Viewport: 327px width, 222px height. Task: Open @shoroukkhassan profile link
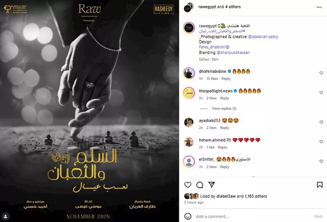[x=233, y=52]
